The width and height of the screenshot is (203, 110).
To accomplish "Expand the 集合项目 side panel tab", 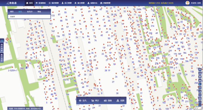I will [2, 58].
